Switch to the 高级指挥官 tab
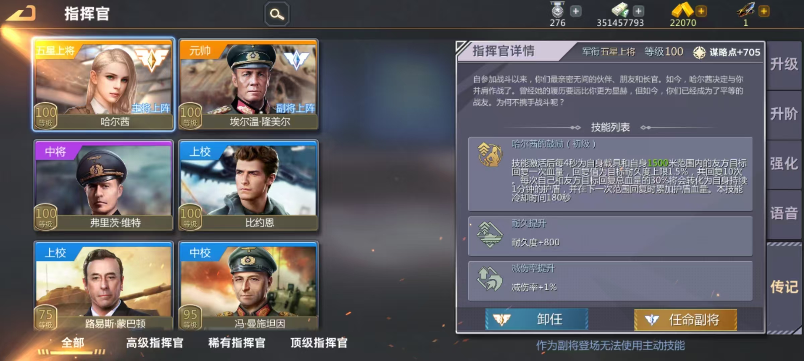 point(154,343)
